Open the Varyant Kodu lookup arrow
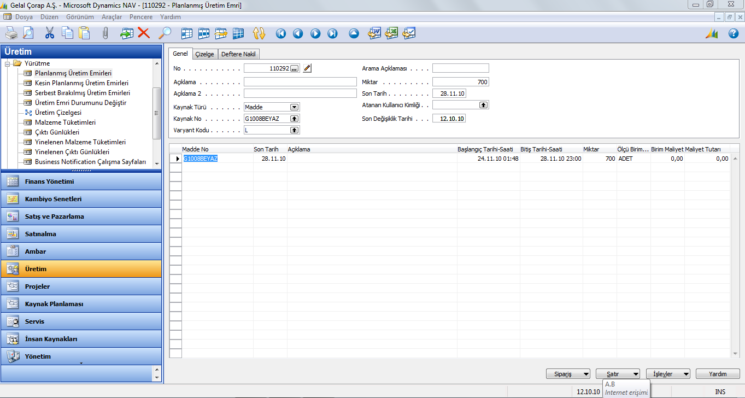 point(294,130)
